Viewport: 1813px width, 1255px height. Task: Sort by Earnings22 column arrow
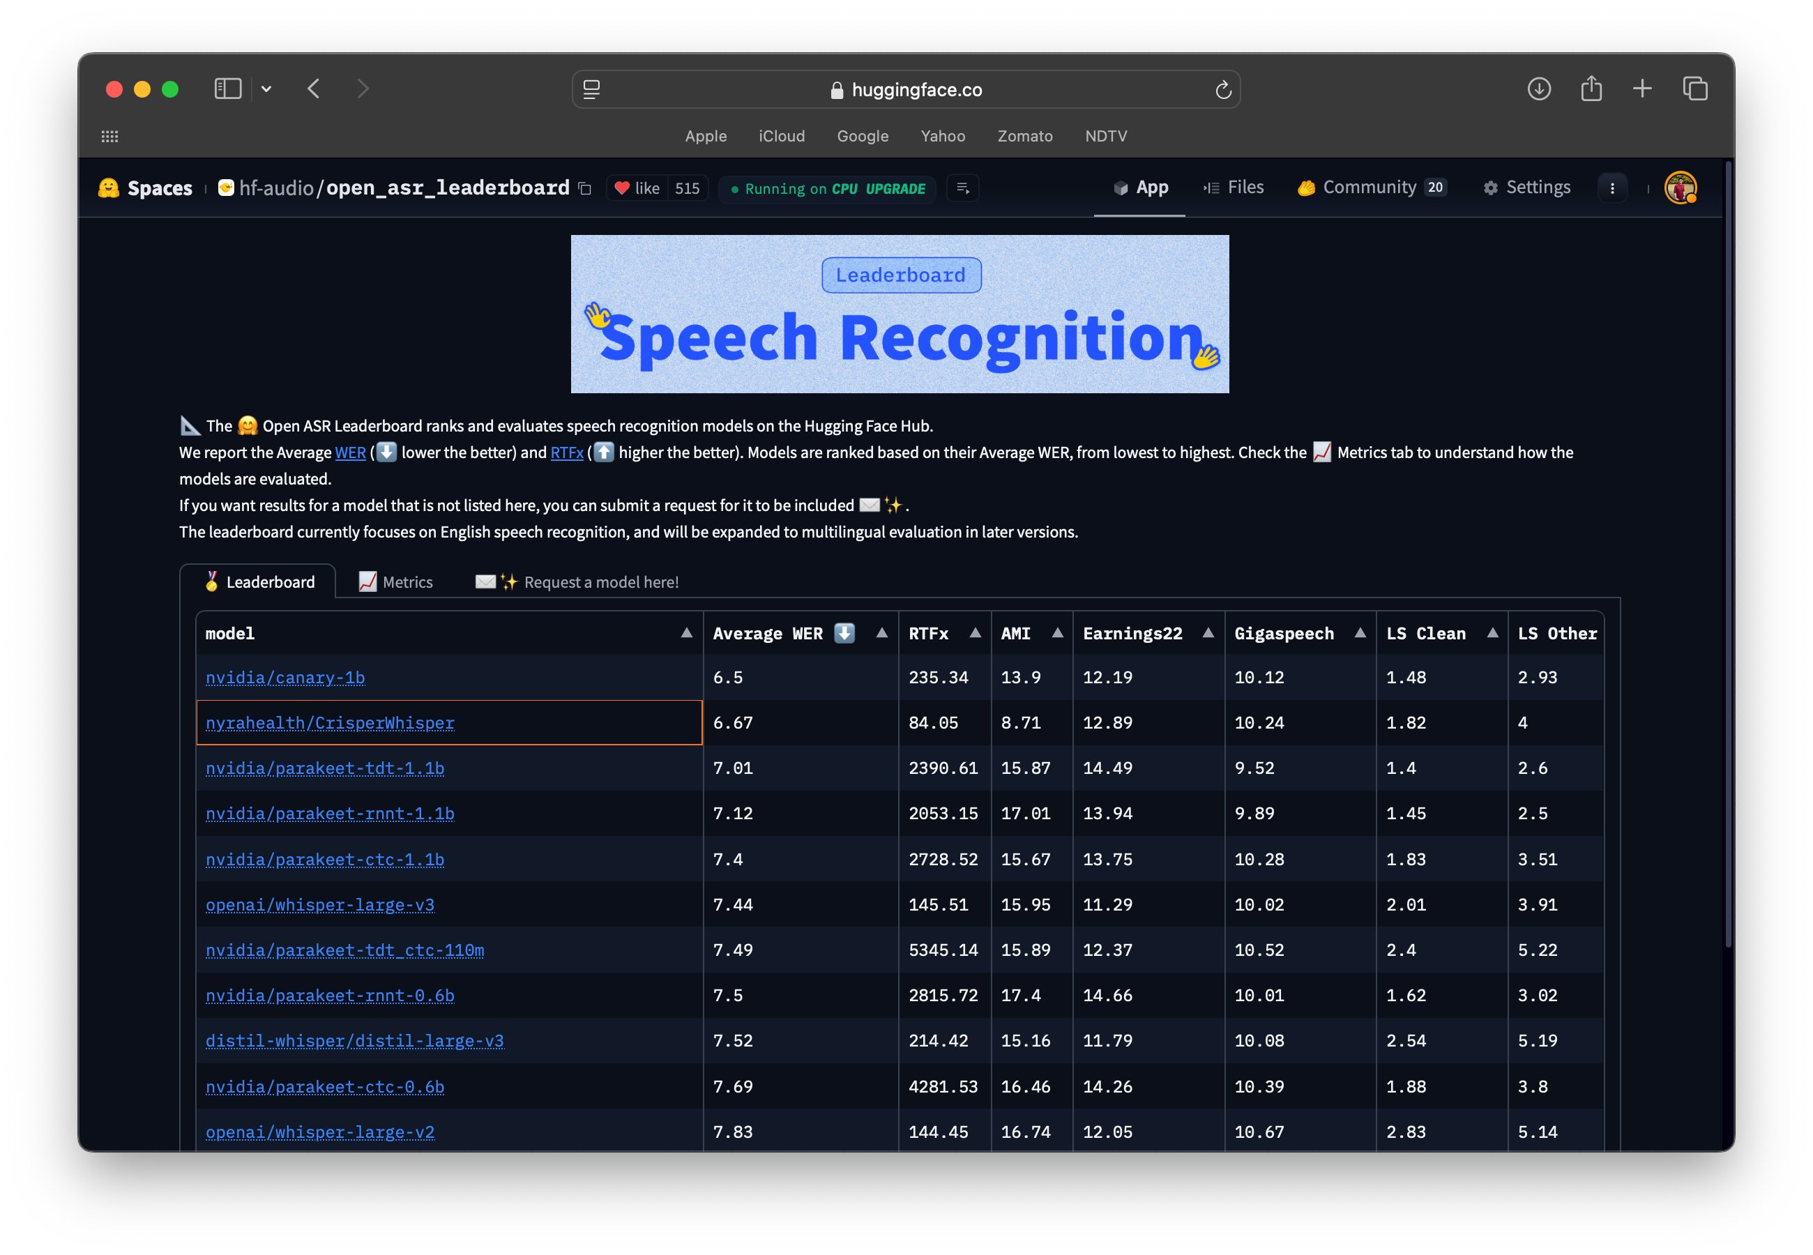1208,633
